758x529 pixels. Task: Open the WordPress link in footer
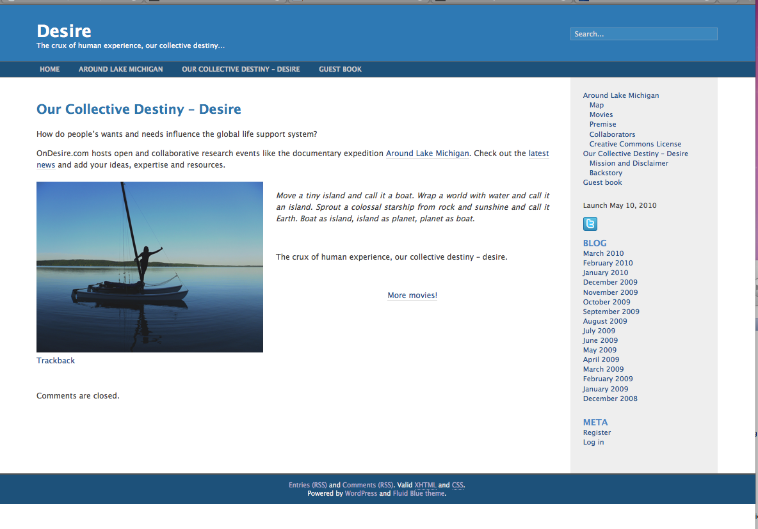(x=360, y=493)
